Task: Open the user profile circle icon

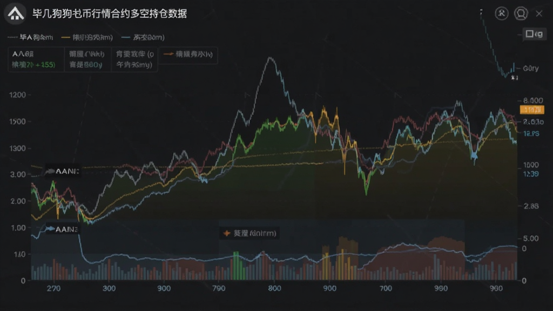Action: click(x=502, y=13)
